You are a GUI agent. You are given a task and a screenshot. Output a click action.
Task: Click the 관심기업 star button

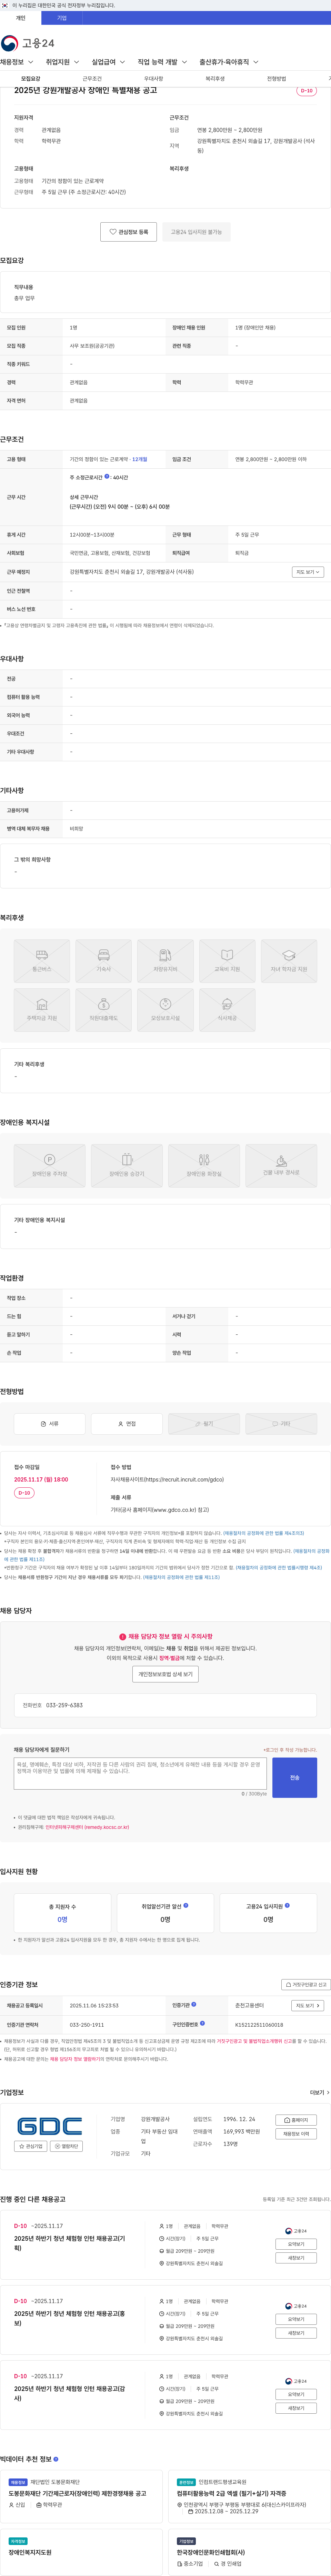click(x=31, y=2146)
